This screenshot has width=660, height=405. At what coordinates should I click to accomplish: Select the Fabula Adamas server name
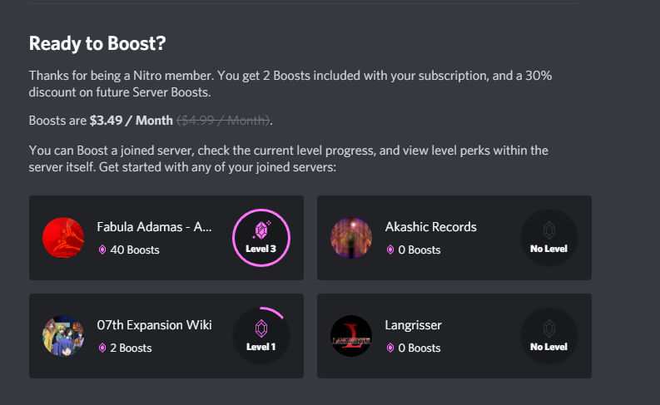coord(155,227)
